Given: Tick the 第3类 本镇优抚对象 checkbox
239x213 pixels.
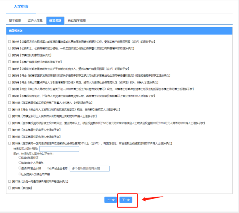Looking at the screenshot, I should click(x=10, y=55).
